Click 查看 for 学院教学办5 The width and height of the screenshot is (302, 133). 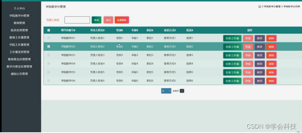(248, 72)
